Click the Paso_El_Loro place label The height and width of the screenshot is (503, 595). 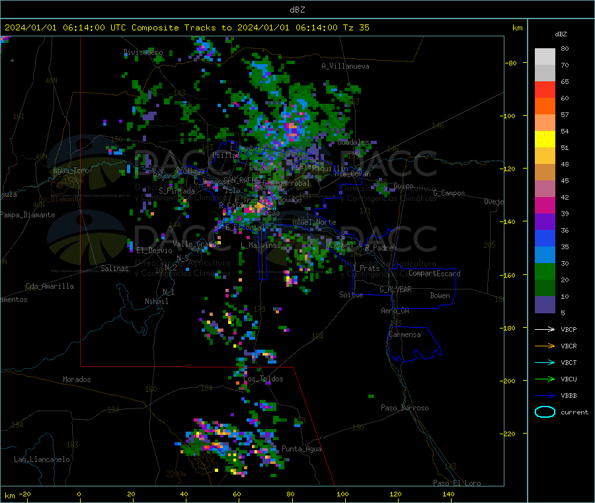coord(457,483)
